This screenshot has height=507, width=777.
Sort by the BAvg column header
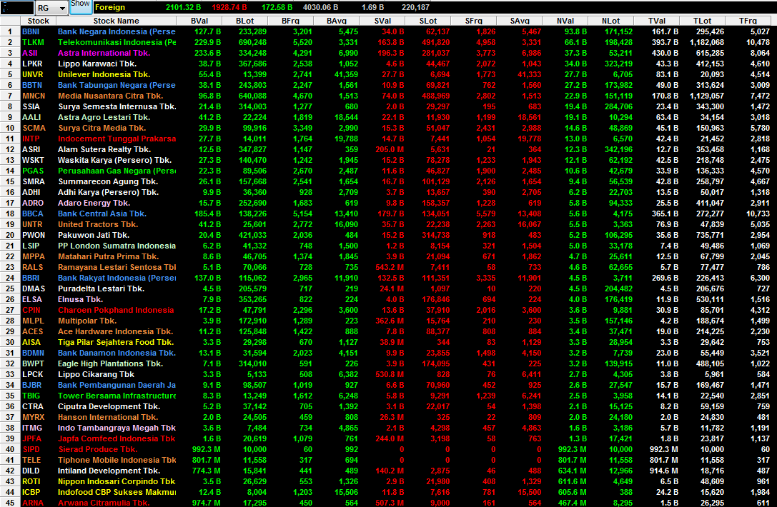tap(337, 21)
